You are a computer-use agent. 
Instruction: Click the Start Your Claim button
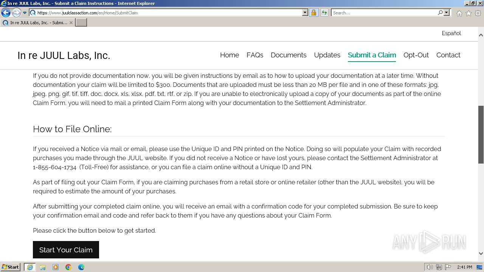click(66, 250)
